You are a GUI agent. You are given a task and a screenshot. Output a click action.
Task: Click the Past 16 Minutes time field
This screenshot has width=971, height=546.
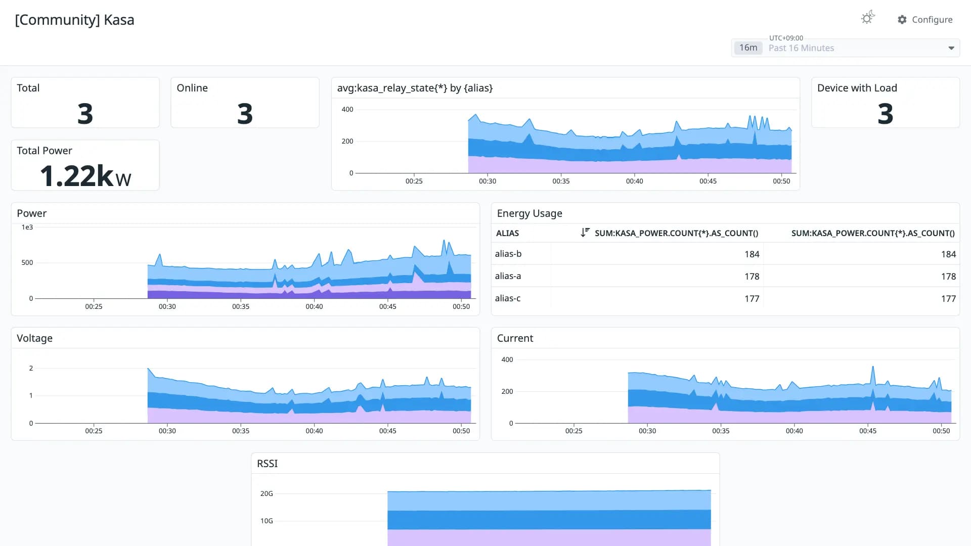(x=846, y=48)
